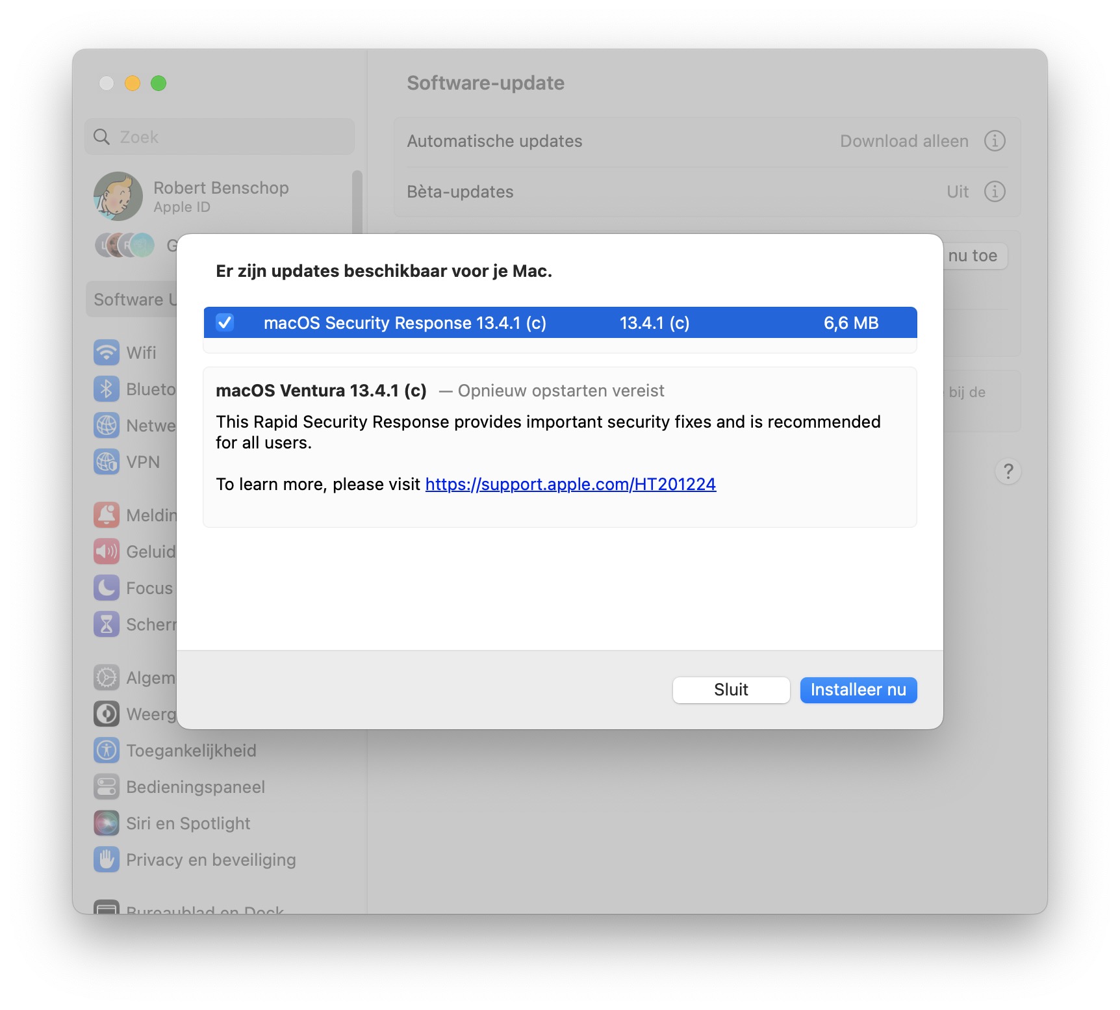This screenshot has height=1010, width=1120.
Task: Click info icon next to Download alleen
Action: [995, 141]
